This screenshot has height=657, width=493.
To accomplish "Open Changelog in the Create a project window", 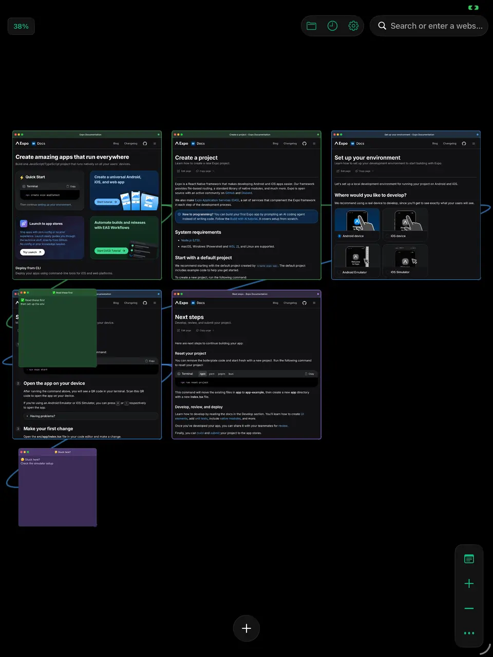I will tap(290, 144).
